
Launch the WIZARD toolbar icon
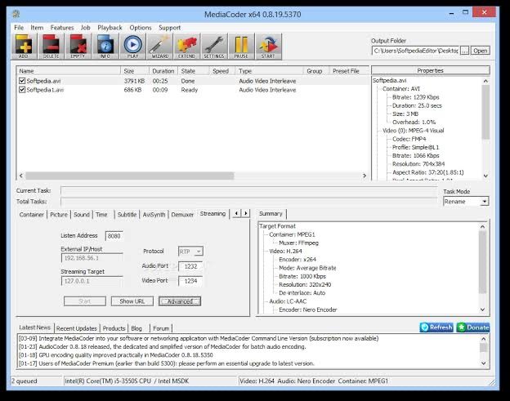160,47
